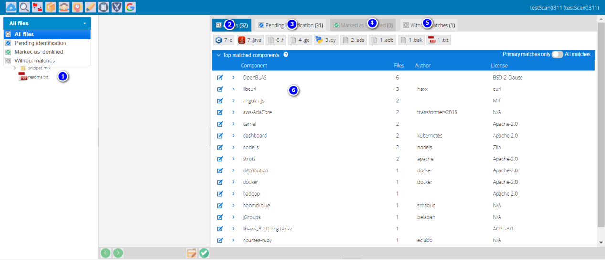The width and height of the screenshot is (605, 260).
Task: Filter by 2 .ads file type
Action: pyautogui.click(x=353, y=40)
